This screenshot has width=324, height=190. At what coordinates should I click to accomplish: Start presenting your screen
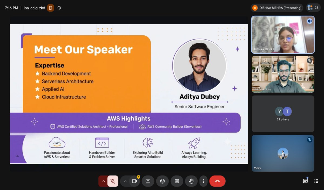[148, 181]
